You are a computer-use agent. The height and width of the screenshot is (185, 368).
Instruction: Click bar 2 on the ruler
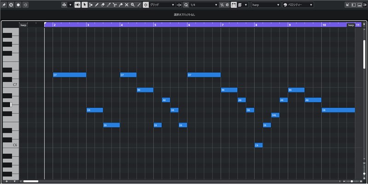pos(54,25)
